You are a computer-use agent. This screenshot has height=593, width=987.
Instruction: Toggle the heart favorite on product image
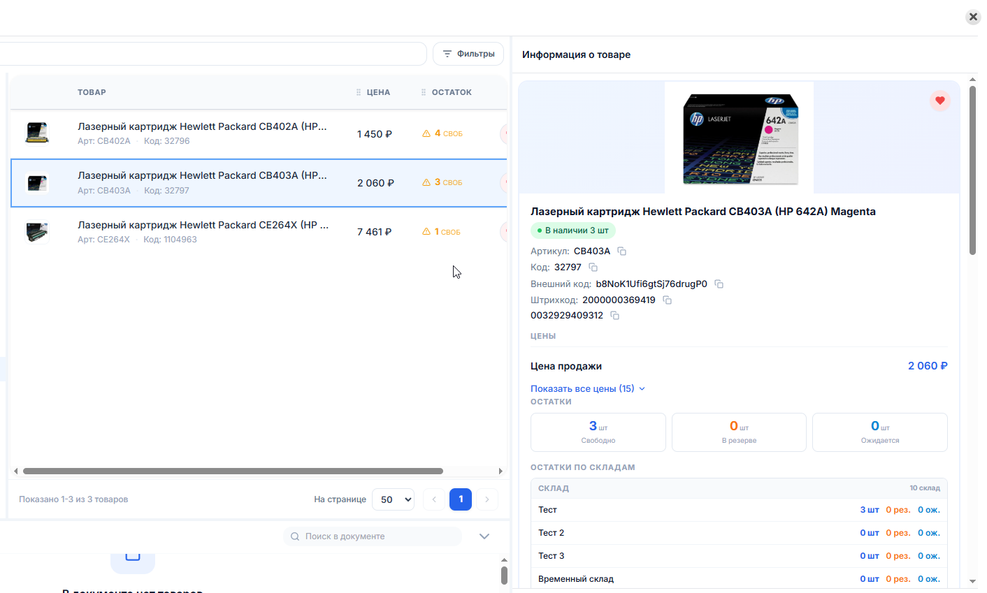pyautogui.click(x=939, y=101)
